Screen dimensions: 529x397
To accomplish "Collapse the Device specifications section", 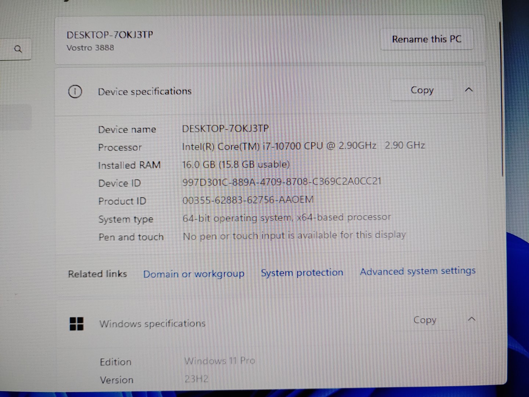I will pyautogui.click(x=469, y=90).
